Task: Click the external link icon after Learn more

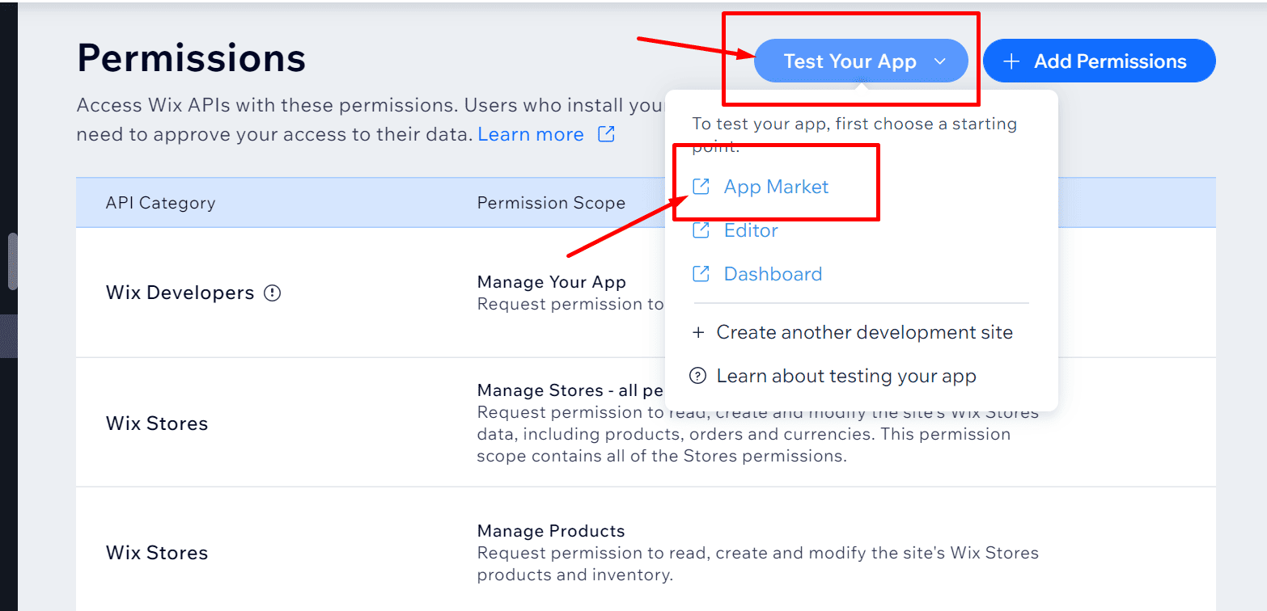Action: click(x=606, y=134)
